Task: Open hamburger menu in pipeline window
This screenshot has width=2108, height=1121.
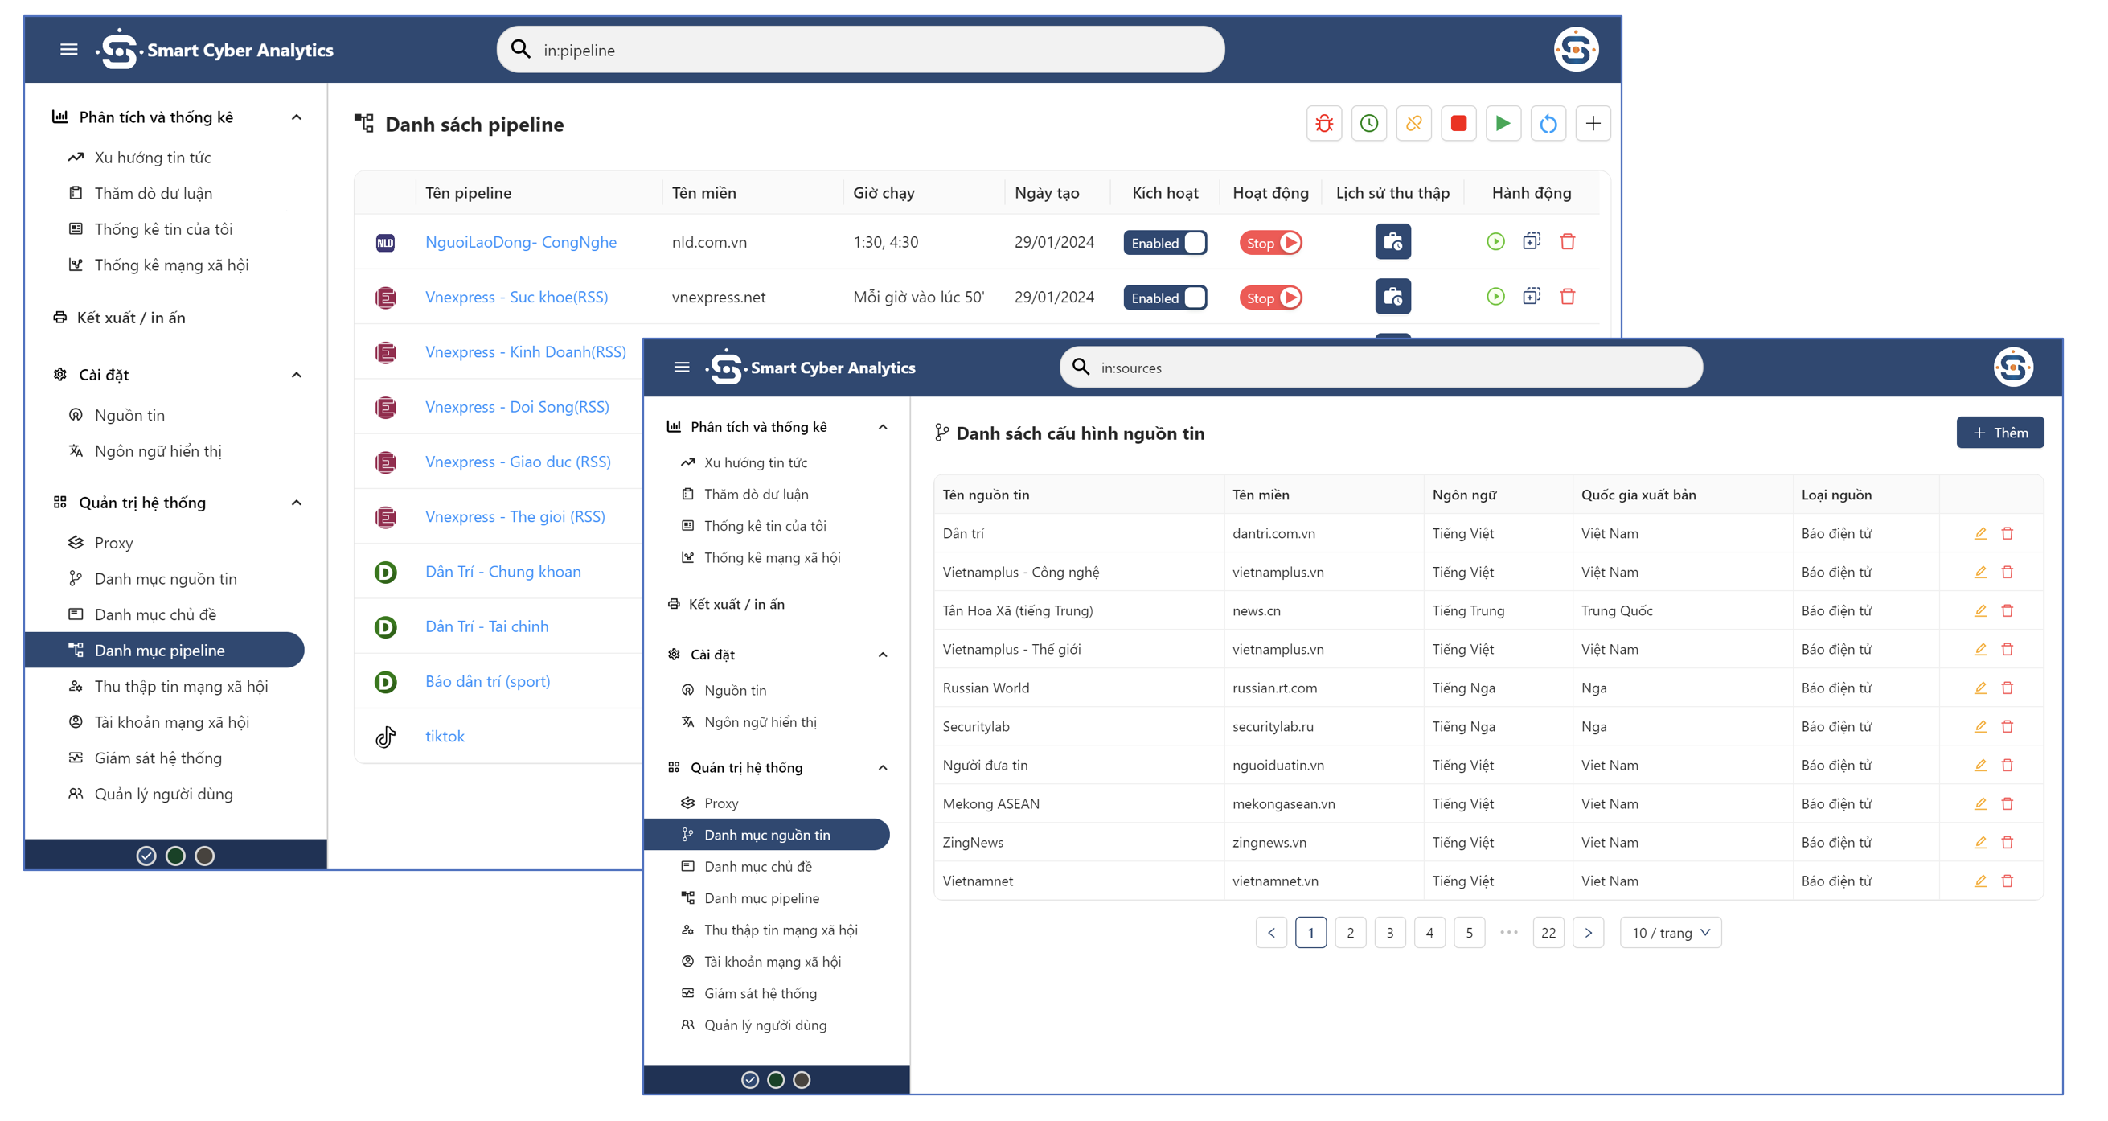Action: click(x=69, y=50)
